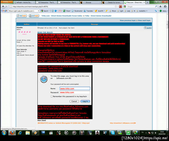Switch to the Details for torren... tab
The image size is (169, 141).
112,2
